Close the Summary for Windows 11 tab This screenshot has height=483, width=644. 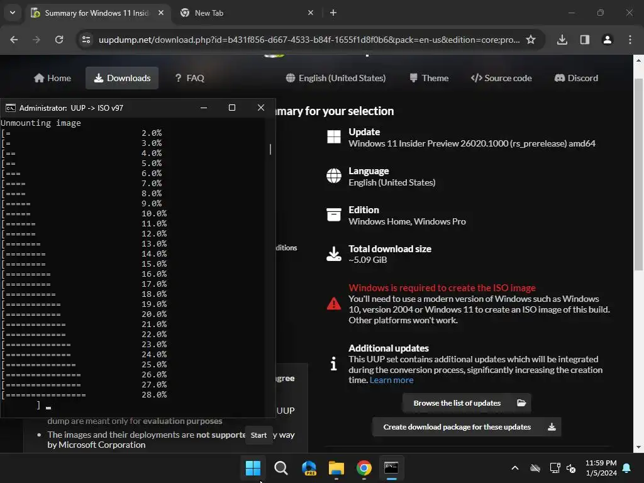[161, 13]
